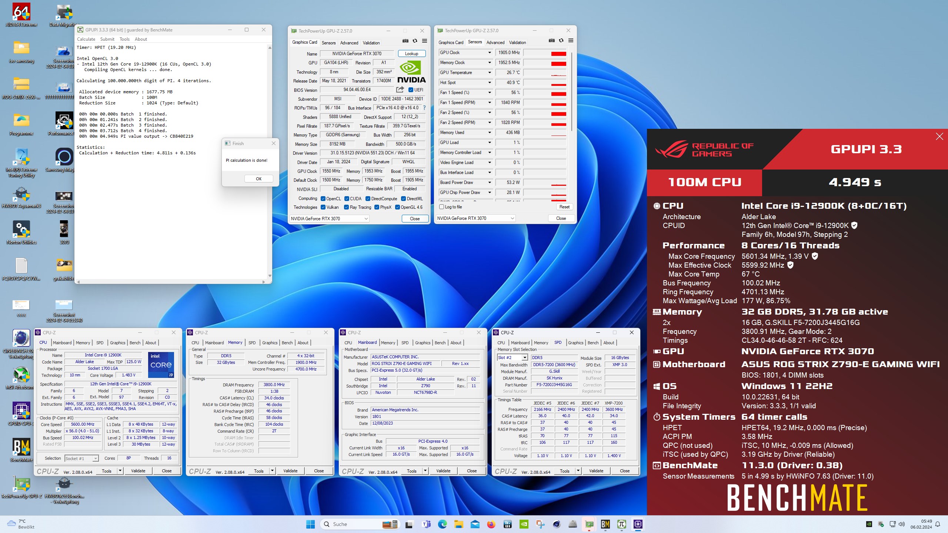Click Validate in CPU-Z Memory window
The image size is (948, 533).
point(290,471)
